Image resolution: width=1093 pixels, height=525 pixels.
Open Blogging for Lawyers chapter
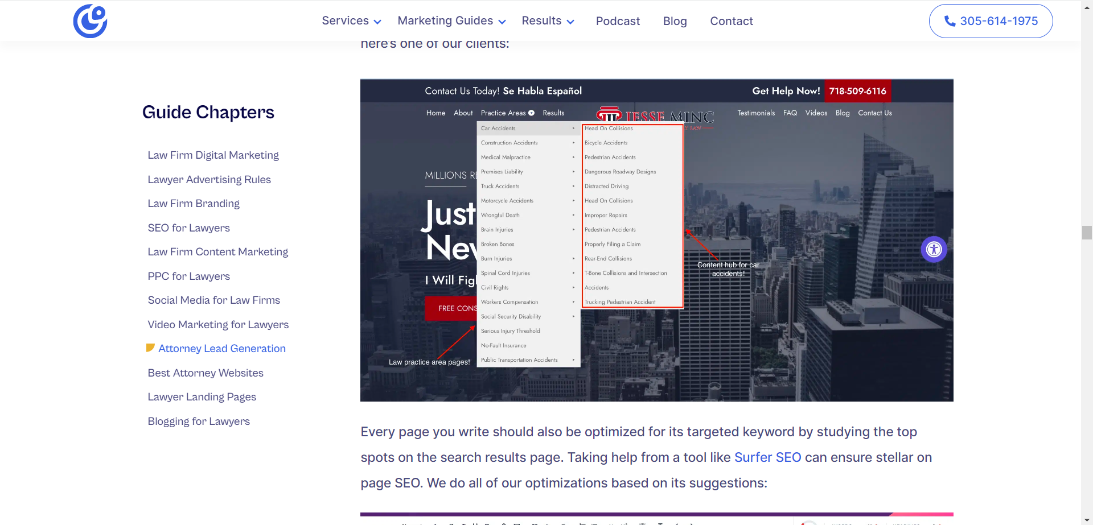[x=199, y=421]
